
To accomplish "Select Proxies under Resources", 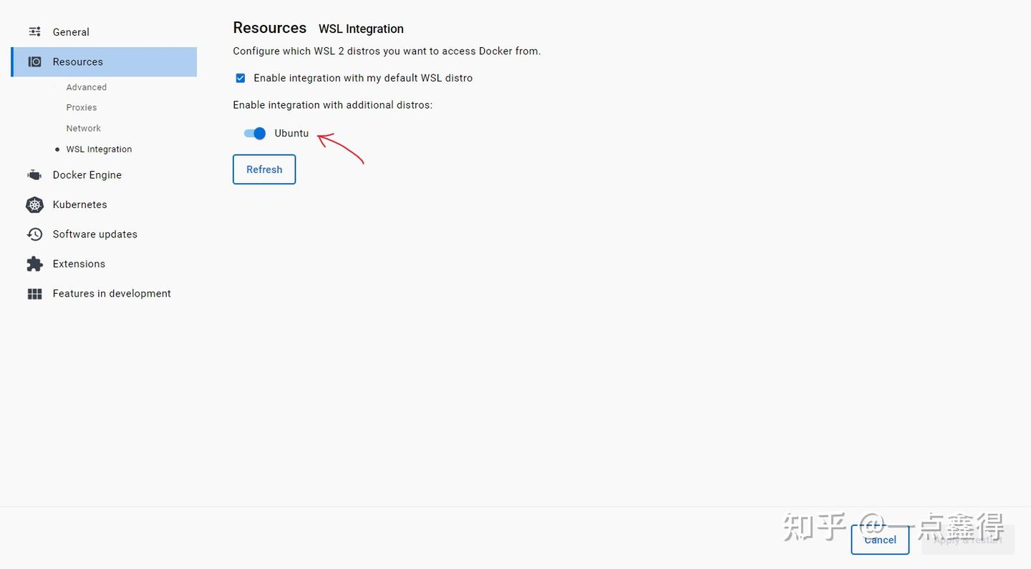I will coord(82,108).
